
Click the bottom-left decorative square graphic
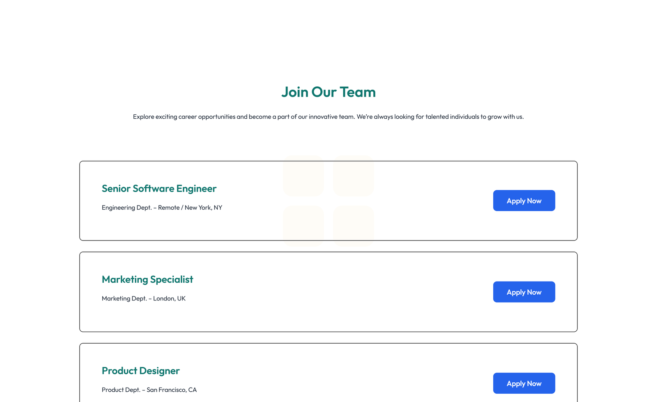tap(303, 226)
